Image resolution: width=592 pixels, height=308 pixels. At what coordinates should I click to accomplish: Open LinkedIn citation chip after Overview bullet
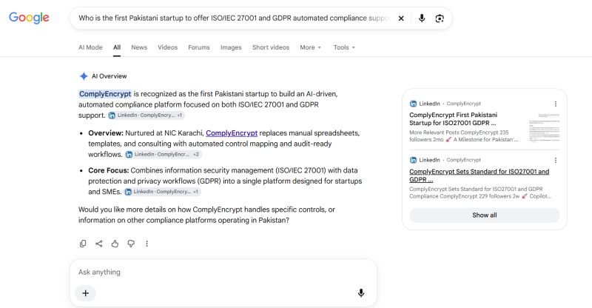click(163, 154)
